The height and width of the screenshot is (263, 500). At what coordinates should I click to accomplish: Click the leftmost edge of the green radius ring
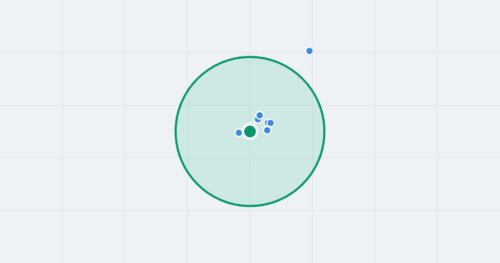[x=175, y=131]
